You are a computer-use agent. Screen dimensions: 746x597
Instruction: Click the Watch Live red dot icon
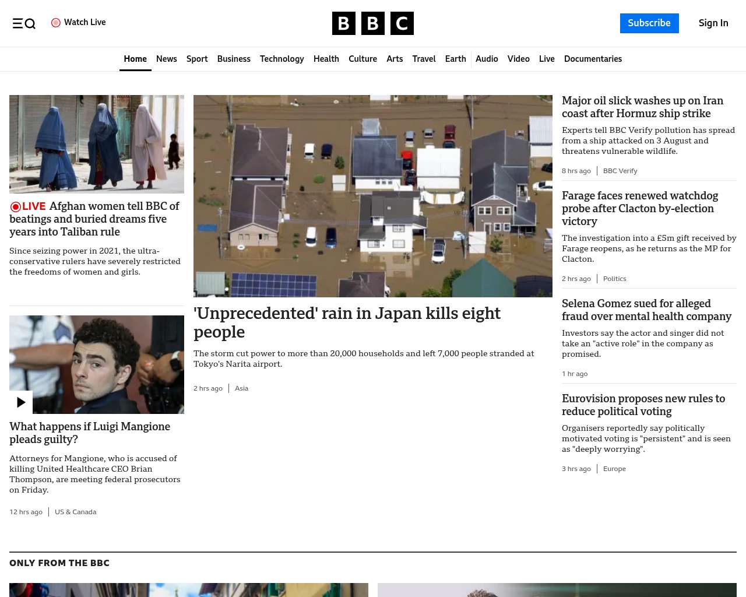(56, 23)
